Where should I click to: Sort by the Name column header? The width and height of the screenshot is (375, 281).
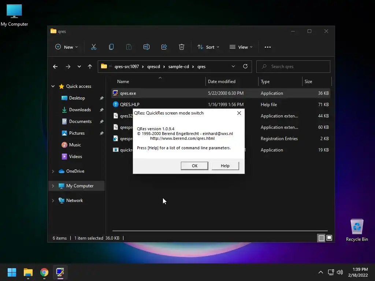[123, 82]
